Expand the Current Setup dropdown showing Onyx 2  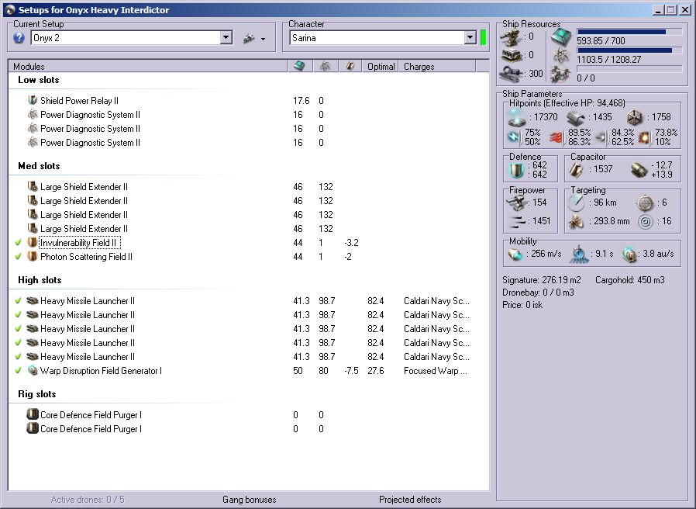[x=226, y=37]
